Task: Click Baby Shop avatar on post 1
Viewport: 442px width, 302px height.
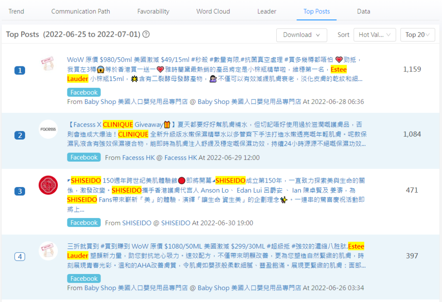Action: pyautogui.click(x=48, y=63)
